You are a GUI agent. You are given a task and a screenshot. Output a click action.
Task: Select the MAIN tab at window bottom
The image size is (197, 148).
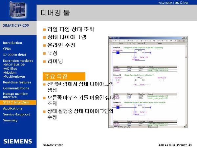tap(116, 127)
